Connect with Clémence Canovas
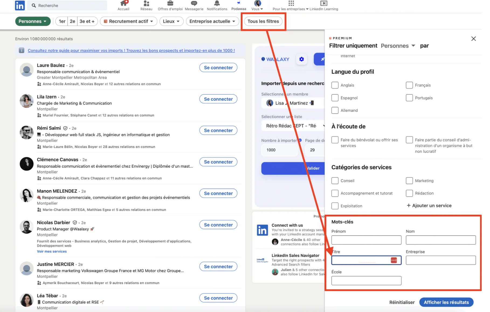This screenshot has width=490, height=312. 218,162
